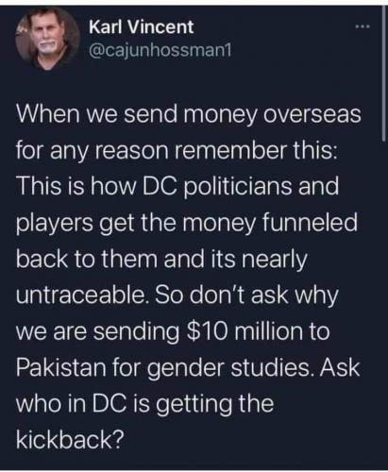Image resolution: width=388 pixels, height=472 pixels.
Task: Click the tweet line beginning 'When we send money'
Action: [x=189, y=113]
